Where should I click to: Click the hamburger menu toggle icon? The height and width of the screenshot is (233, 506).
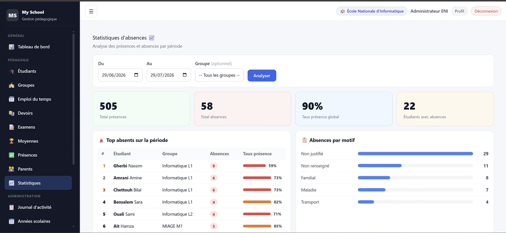click(91, 11)
